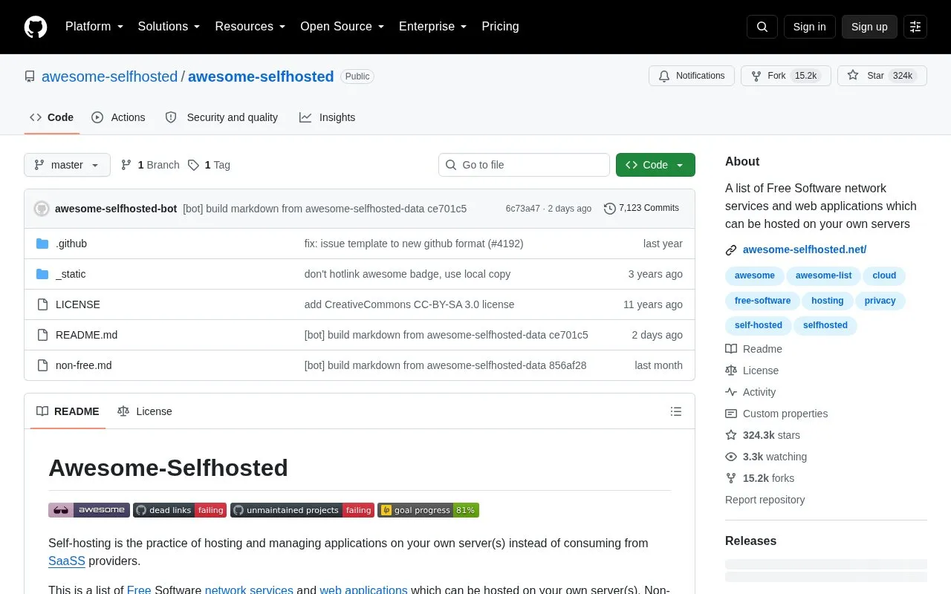This screenshot has height=594, width=951.
Task: Expand the Solutions menu
Action: (169, 27)
